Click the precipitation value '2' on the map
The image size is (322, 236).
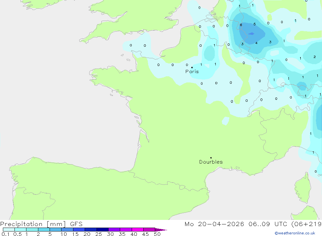coord(315,57)
